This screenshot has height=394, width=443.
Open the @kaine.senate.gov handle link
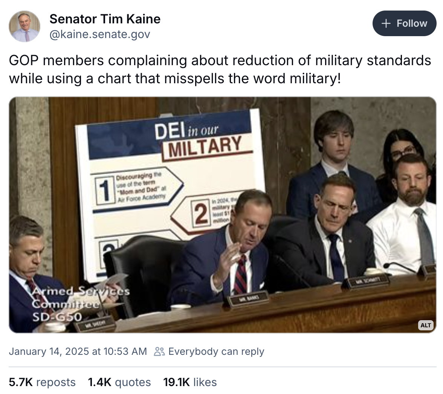(x=100, y=34)
